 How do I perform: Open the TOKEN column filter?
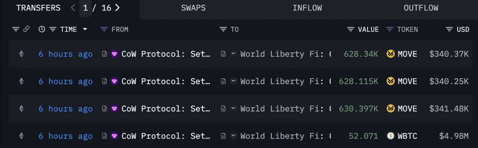(x=389, y=29)
